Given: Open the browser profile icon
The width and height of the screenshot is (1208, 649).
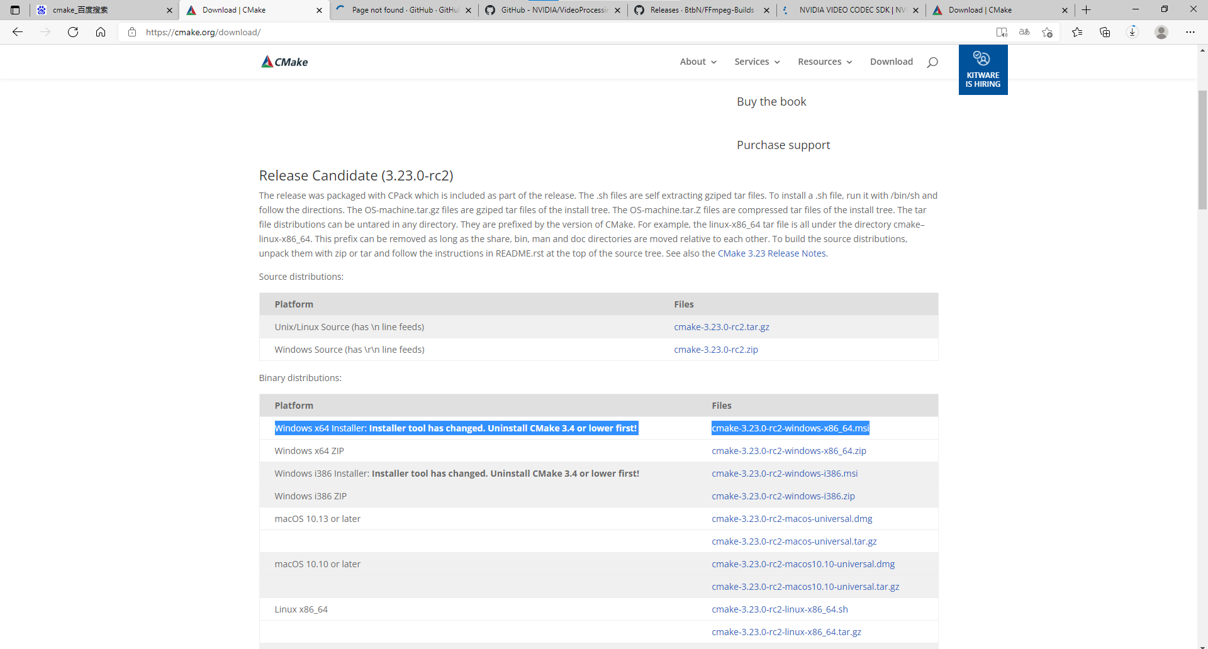Looking at the screenshot, I should pyautogui.click(x=1161, y=32).
